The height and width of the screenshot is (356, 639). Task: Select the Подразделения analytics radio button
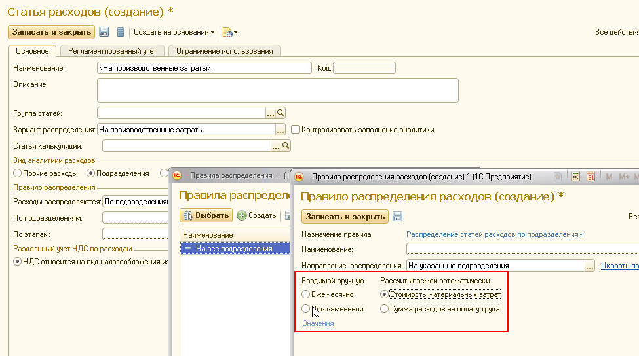[x=90, y=173]
